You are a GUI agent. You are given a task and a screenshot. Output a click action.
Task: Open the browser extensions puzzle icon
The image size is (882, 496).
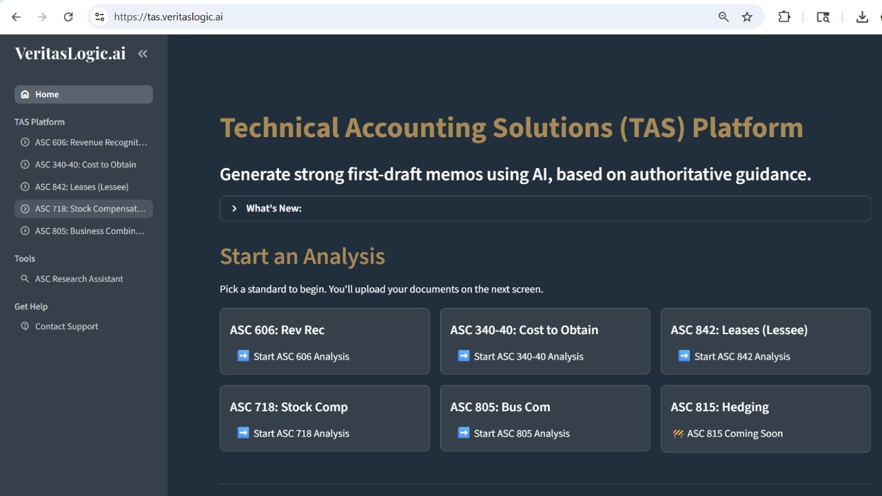coord(784,17)
